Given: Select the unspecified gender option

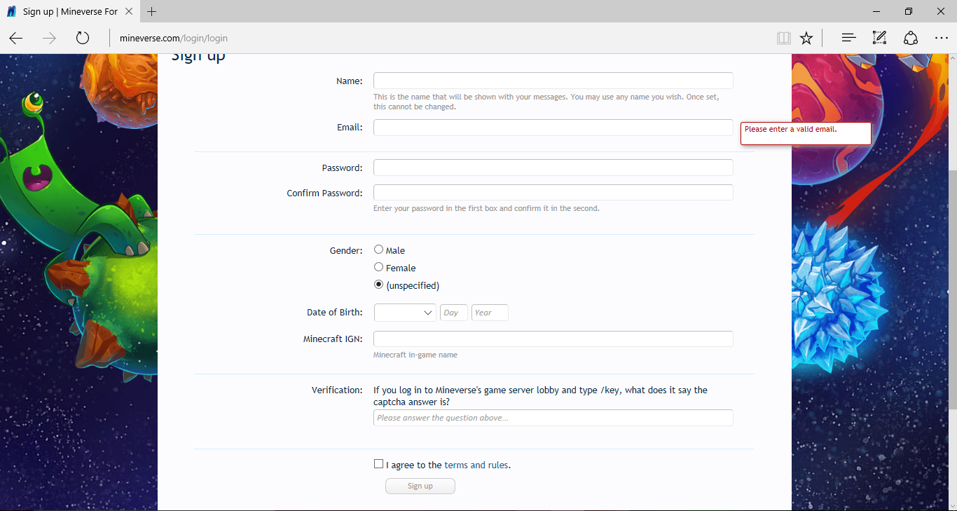Looking at the screenshot, I should tap(379, 285).
